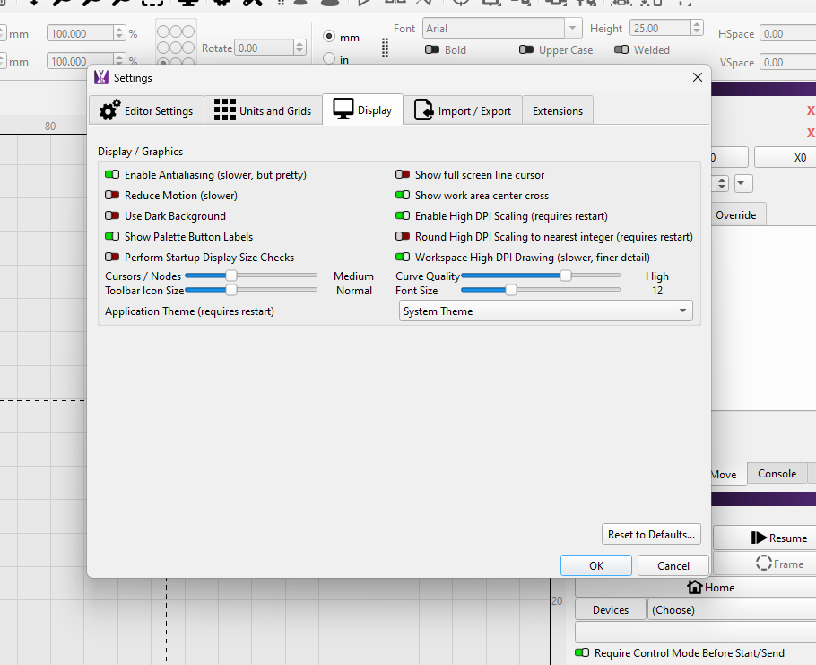Click the Rotate input field
This screenshot has width=816, height=665.
pos(264,48)
